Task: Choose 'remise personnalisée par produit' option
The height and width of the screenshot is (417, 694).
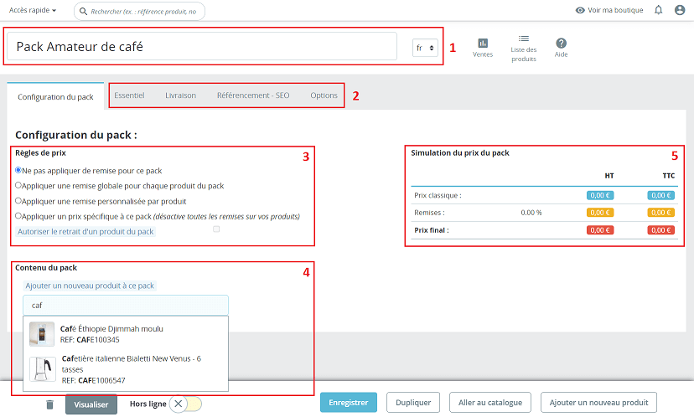Action: (x=18, y=201)
